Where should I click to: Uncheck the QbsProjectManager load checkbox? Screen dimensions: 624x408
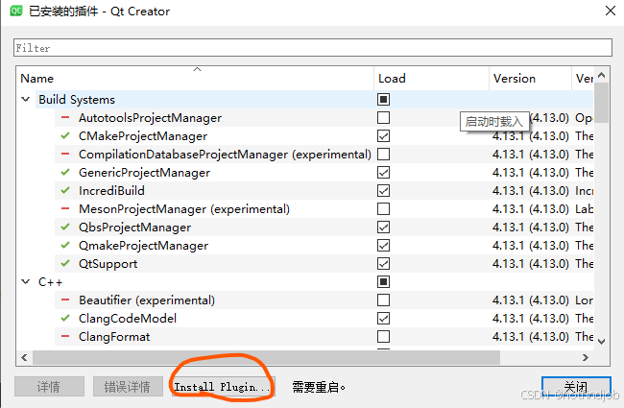[383, 228]
